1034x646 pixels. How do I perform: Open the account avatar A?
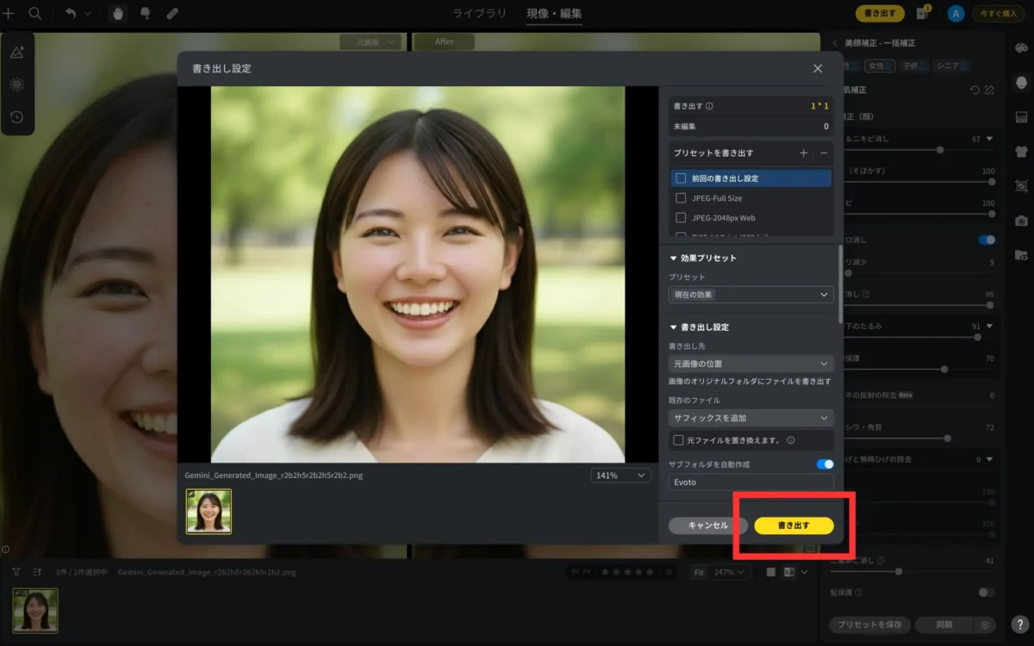pos(955,13)
